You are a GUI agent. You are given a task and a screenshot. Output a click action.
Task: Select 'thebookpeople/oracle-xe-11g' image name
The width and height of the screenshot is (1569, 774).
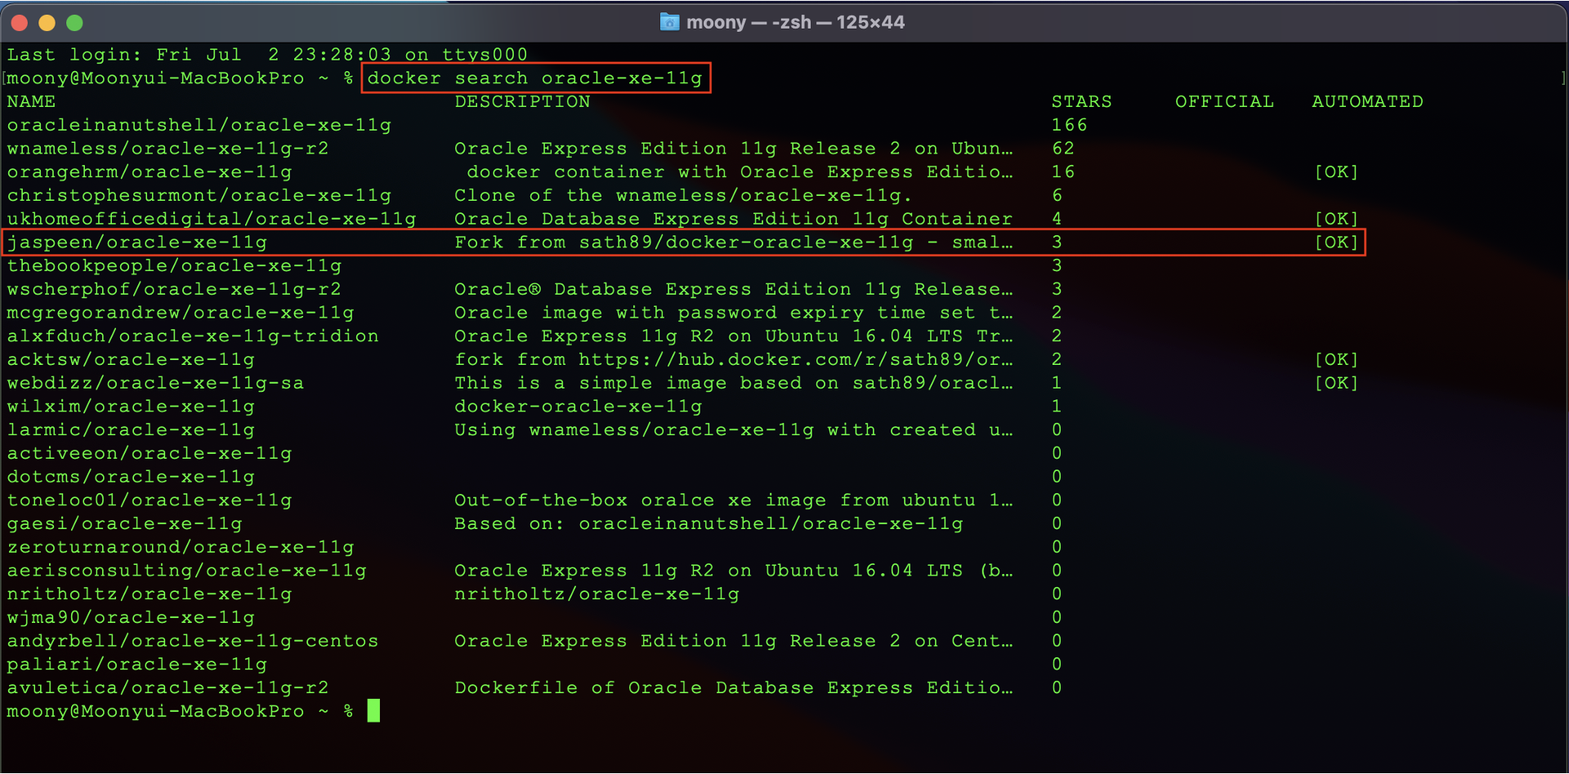point(174,266)
